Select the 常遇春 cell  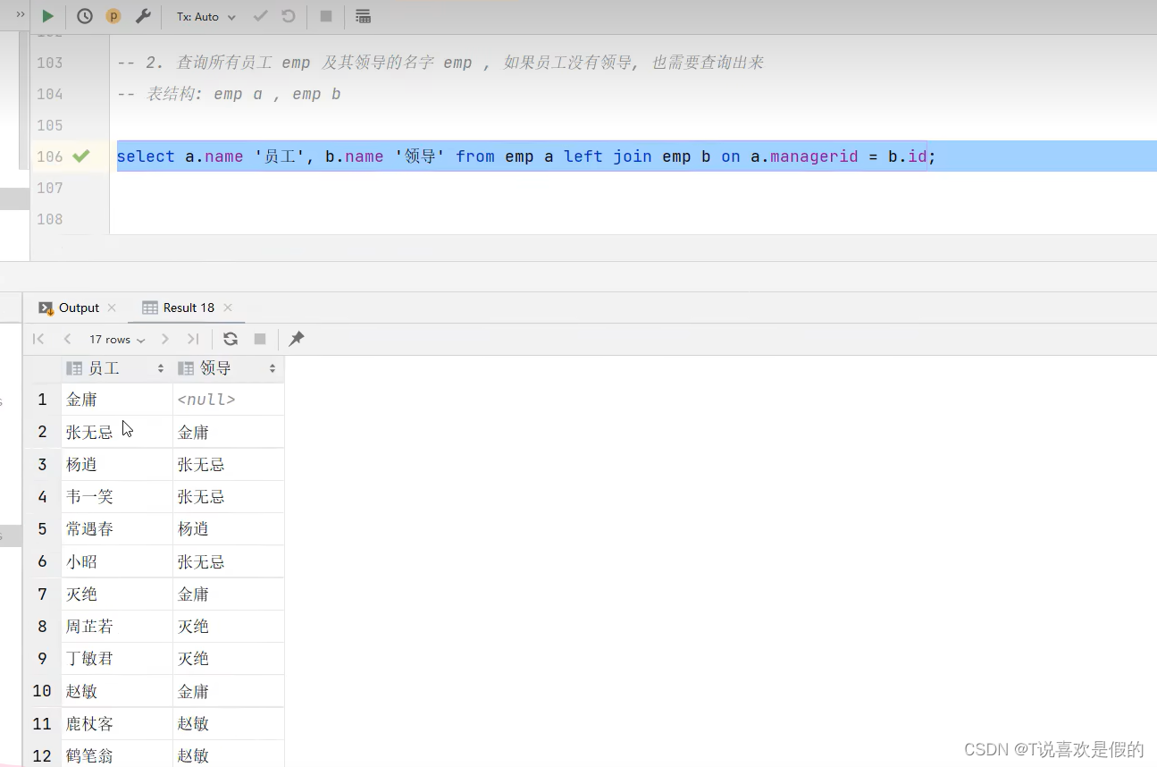(116, 529)
